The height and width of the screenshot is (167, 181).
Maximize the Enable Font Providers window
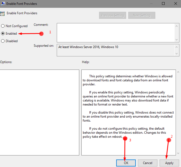point(163,3)
